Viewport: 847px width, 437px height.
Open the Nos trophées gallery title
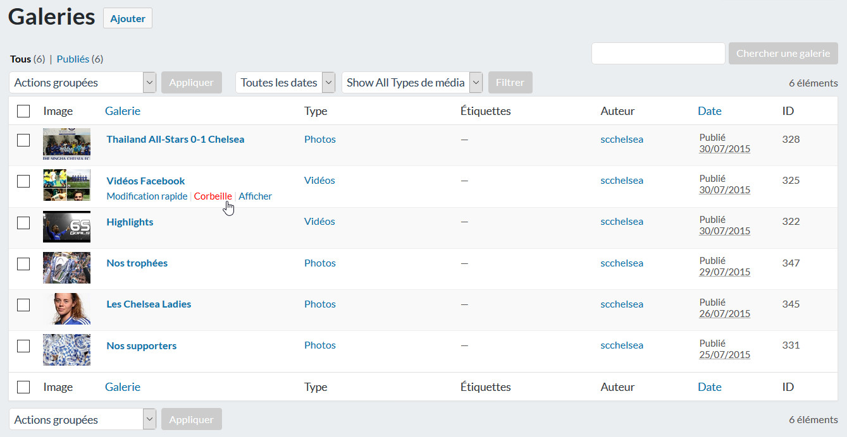point(137,263)
